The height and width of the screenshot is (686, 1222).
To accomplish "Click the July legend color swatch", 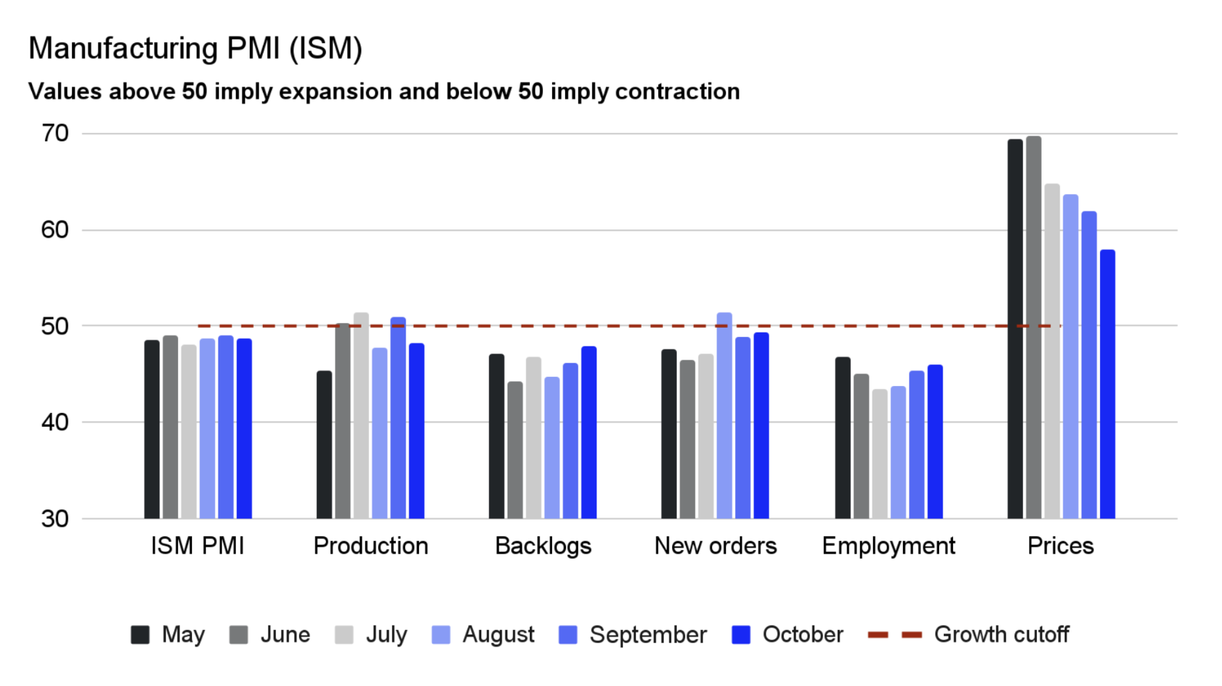I will [344, 635].
